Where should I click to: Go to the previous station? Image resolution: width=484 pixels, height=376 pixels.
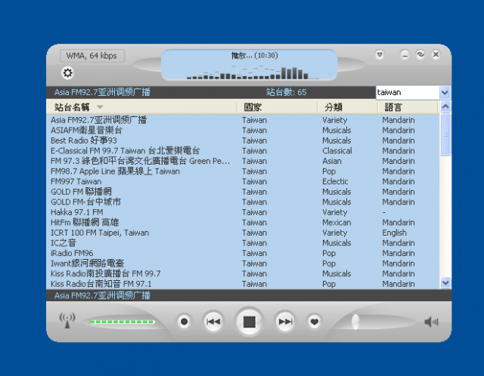pyautogui.click(x=213, y=322)
